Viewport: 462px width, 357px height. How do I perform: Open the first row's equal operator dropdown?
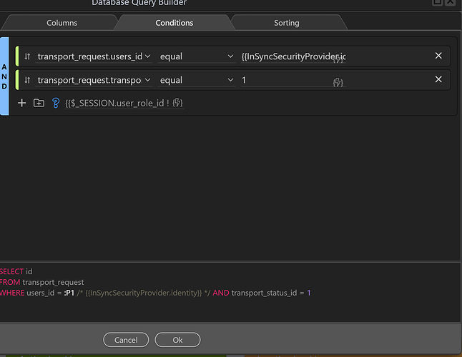[x=230, y=56]
